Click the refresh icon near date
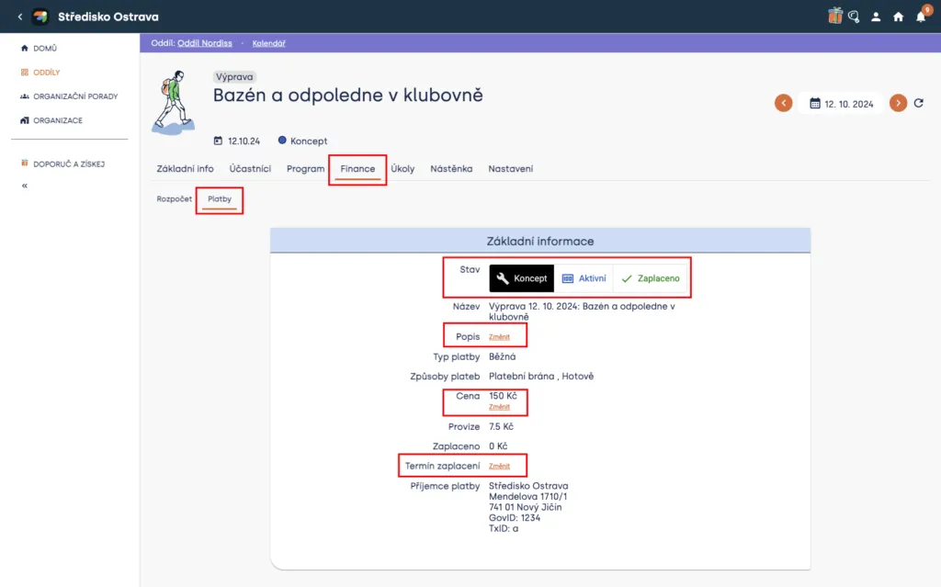The height and width of the screenshot is (587, 941). click(918, 103)
